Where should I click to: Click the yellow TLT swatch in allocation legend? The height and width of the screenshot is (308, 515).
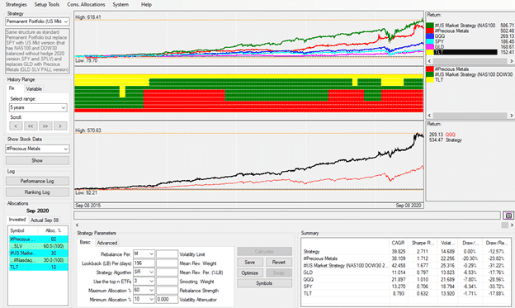coord(430,80)
